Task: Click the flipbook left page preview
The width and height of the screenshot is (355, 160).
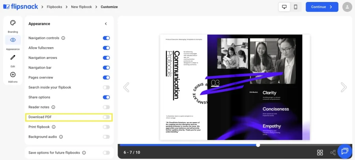Action: [x=183, y=87]
